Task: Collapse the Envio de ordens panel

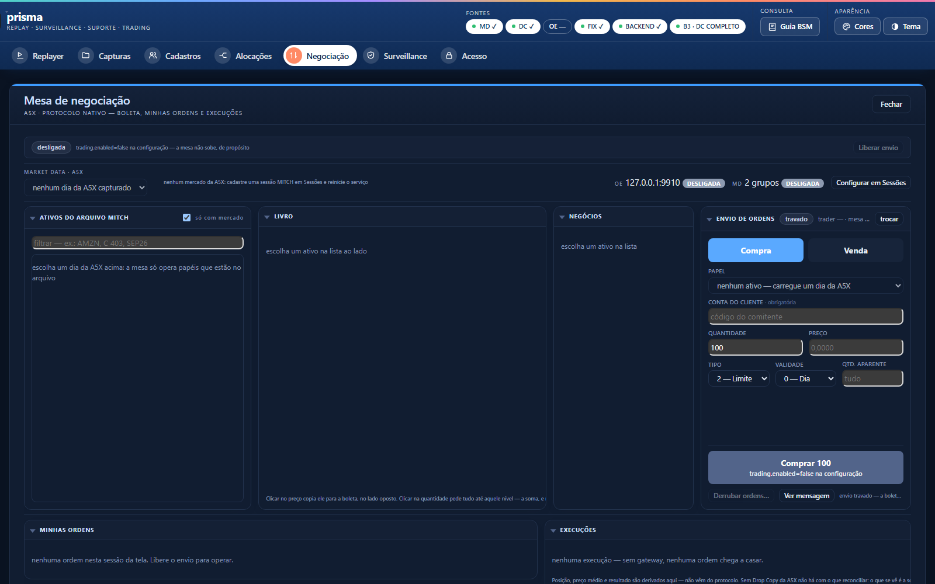Action: 709,219
